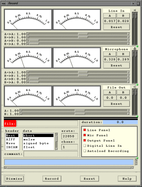The width and height of the screenshot is (142, 187).
Task: Click the File Out A: gain slider thumb
Action: [x=80, y=110]
